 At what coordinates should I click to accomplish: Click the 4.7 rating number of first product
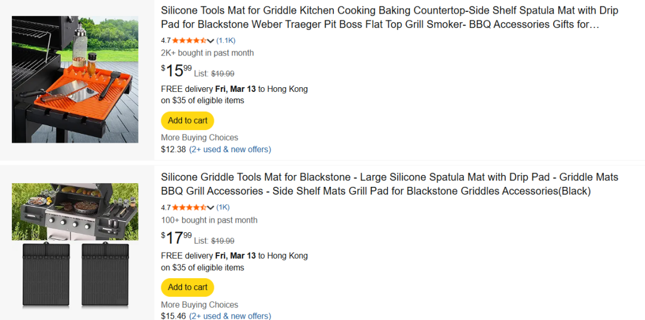click(165, 41)
